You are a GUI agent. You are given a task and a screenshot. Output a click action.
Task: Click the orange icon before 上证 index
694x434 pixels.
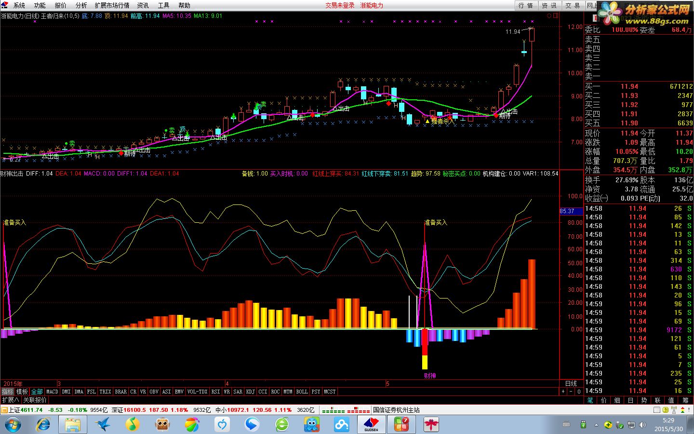(4, 410)
